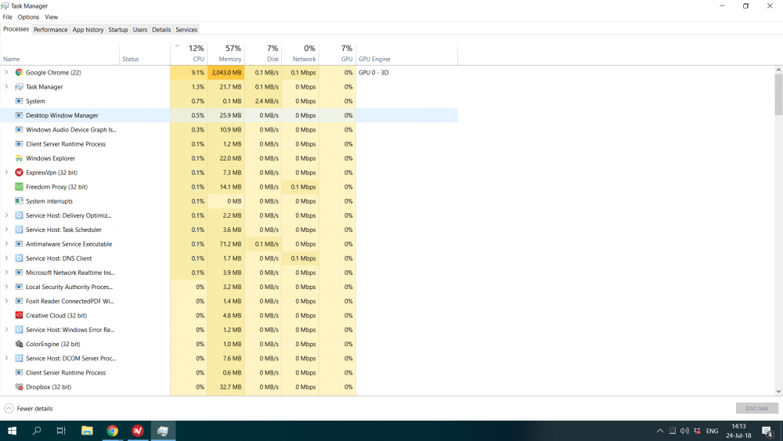This screenshot has height=441, width=783.
Task: Switch to the Performance tab
Action: click(x=50, y=30)
